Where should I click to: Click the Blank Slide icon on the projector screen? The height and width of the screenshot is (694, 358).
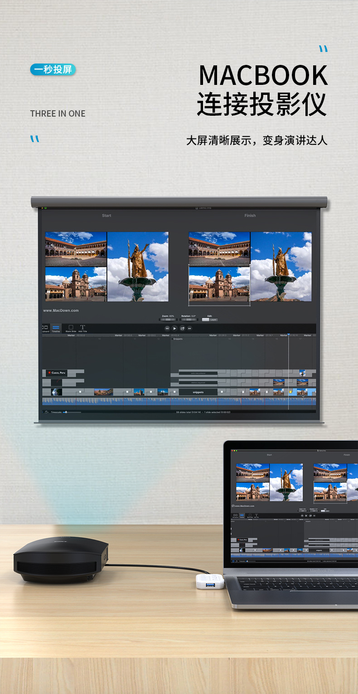tap(71, 328)
